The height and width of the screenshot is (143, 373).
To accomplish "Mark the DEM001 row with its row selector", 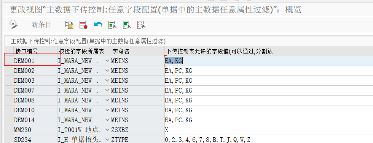I will 9,61.
